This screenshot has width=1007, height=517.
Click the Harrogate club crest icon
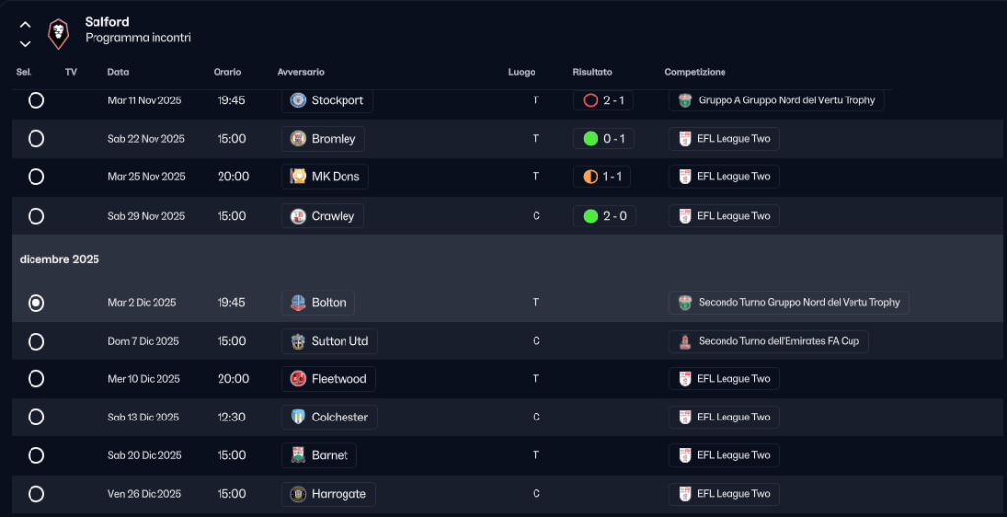click(x=298, y=494)
